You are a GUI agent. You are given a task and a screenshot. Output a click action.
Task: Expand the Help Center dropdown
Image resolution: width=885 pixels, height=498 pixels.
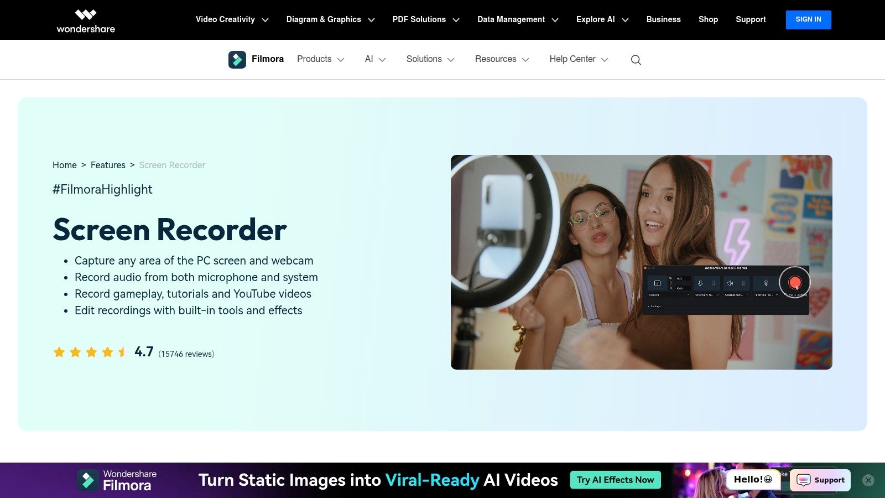(579, 59)
